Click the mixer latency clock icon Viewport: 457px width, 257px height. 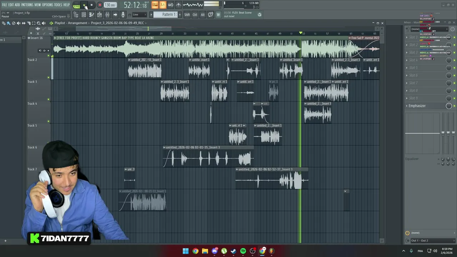[407, 233]
